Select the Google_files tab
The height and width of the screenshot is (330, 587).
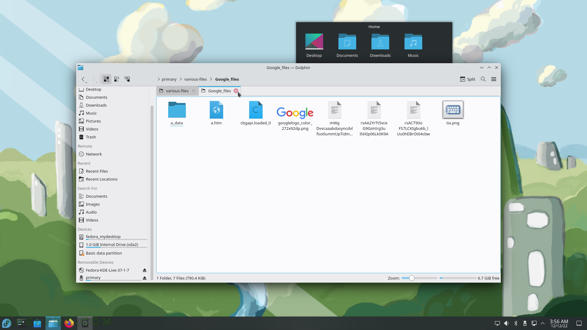(x=220, y=91)
